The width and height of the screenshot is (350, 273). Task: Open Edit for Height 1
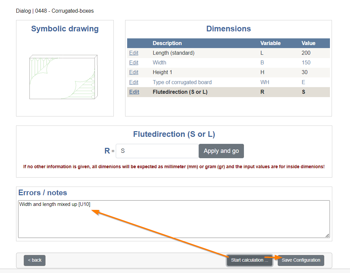tap(134, 72)
